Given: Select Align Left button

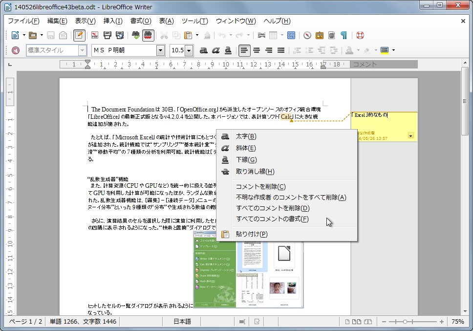Looking at the screenshot, I should pos(244,50).
